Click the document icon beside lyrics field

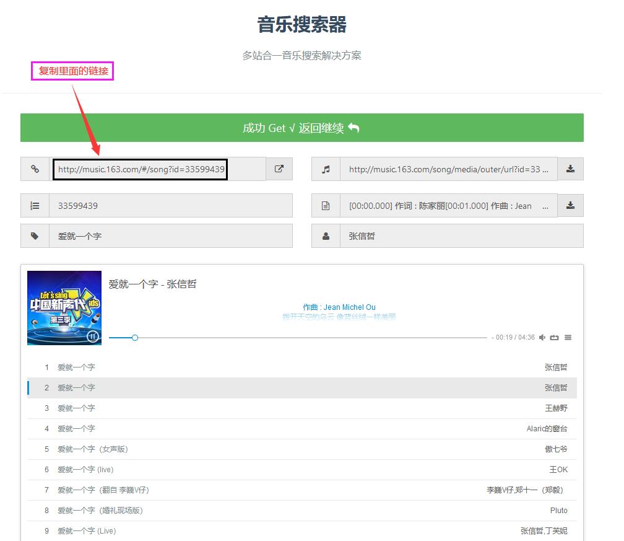click(x=326, y=206)
